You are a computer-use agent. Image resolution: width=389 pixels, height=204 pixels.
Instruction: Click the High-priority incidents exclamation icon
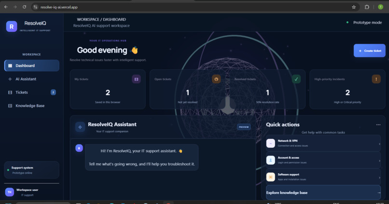(376, 79)
